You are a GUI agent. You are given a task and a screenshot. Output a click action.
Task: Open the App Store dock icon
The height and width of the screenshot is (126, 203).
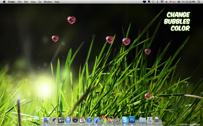point(68,120)
